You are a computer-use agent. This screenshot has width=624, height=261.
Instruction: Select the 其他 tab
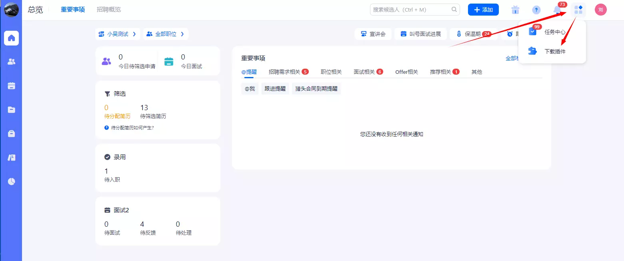coord(477,72)
